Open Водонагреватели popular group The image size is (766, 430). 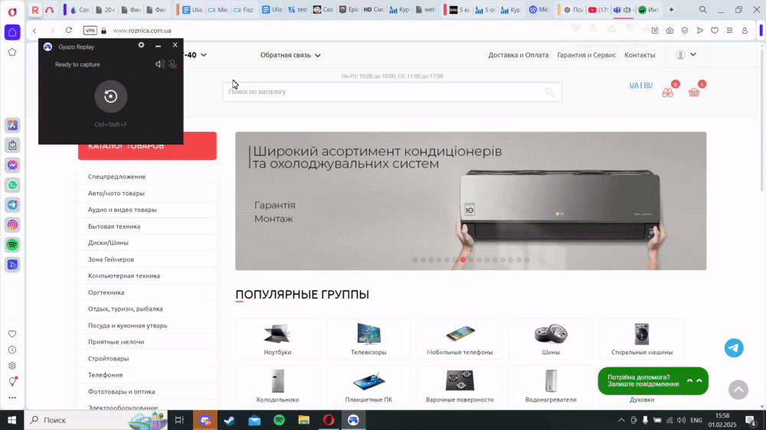click(x=551, y=386)
